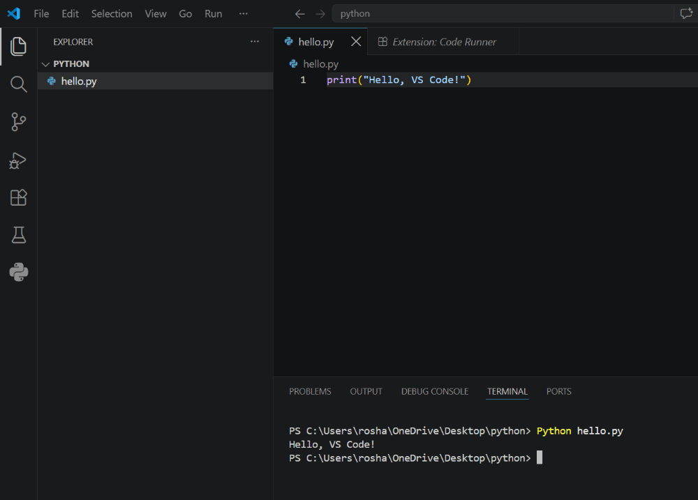
Task: Click line number 1 in the gutter
Action: click(x=303, y=80)
